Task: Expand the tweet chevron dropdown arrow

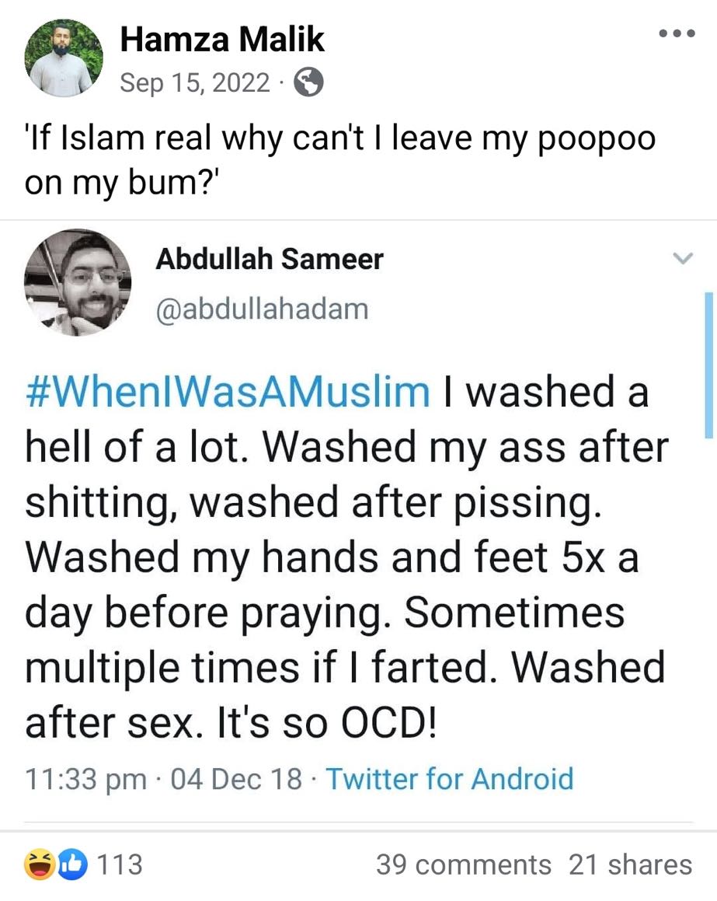Action: point(681,258)
